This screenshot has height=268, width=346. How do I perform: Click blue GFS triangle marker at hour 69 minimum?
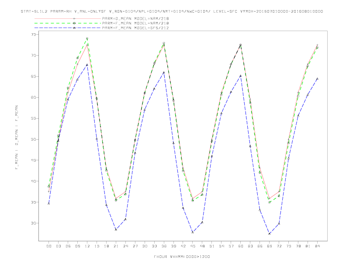pos(270,234)
